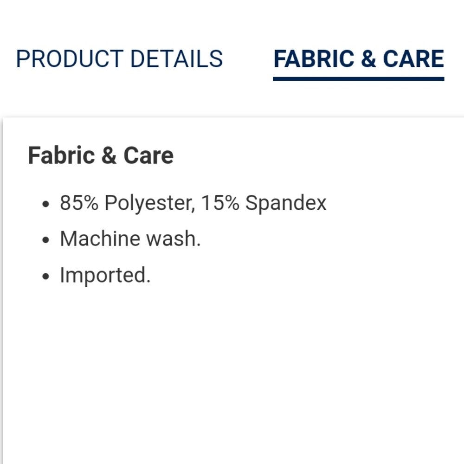This screenshot has width=464, height=464.
Task: Click the blue underline under FABRIC & CARE
Action: pos(358,79)
